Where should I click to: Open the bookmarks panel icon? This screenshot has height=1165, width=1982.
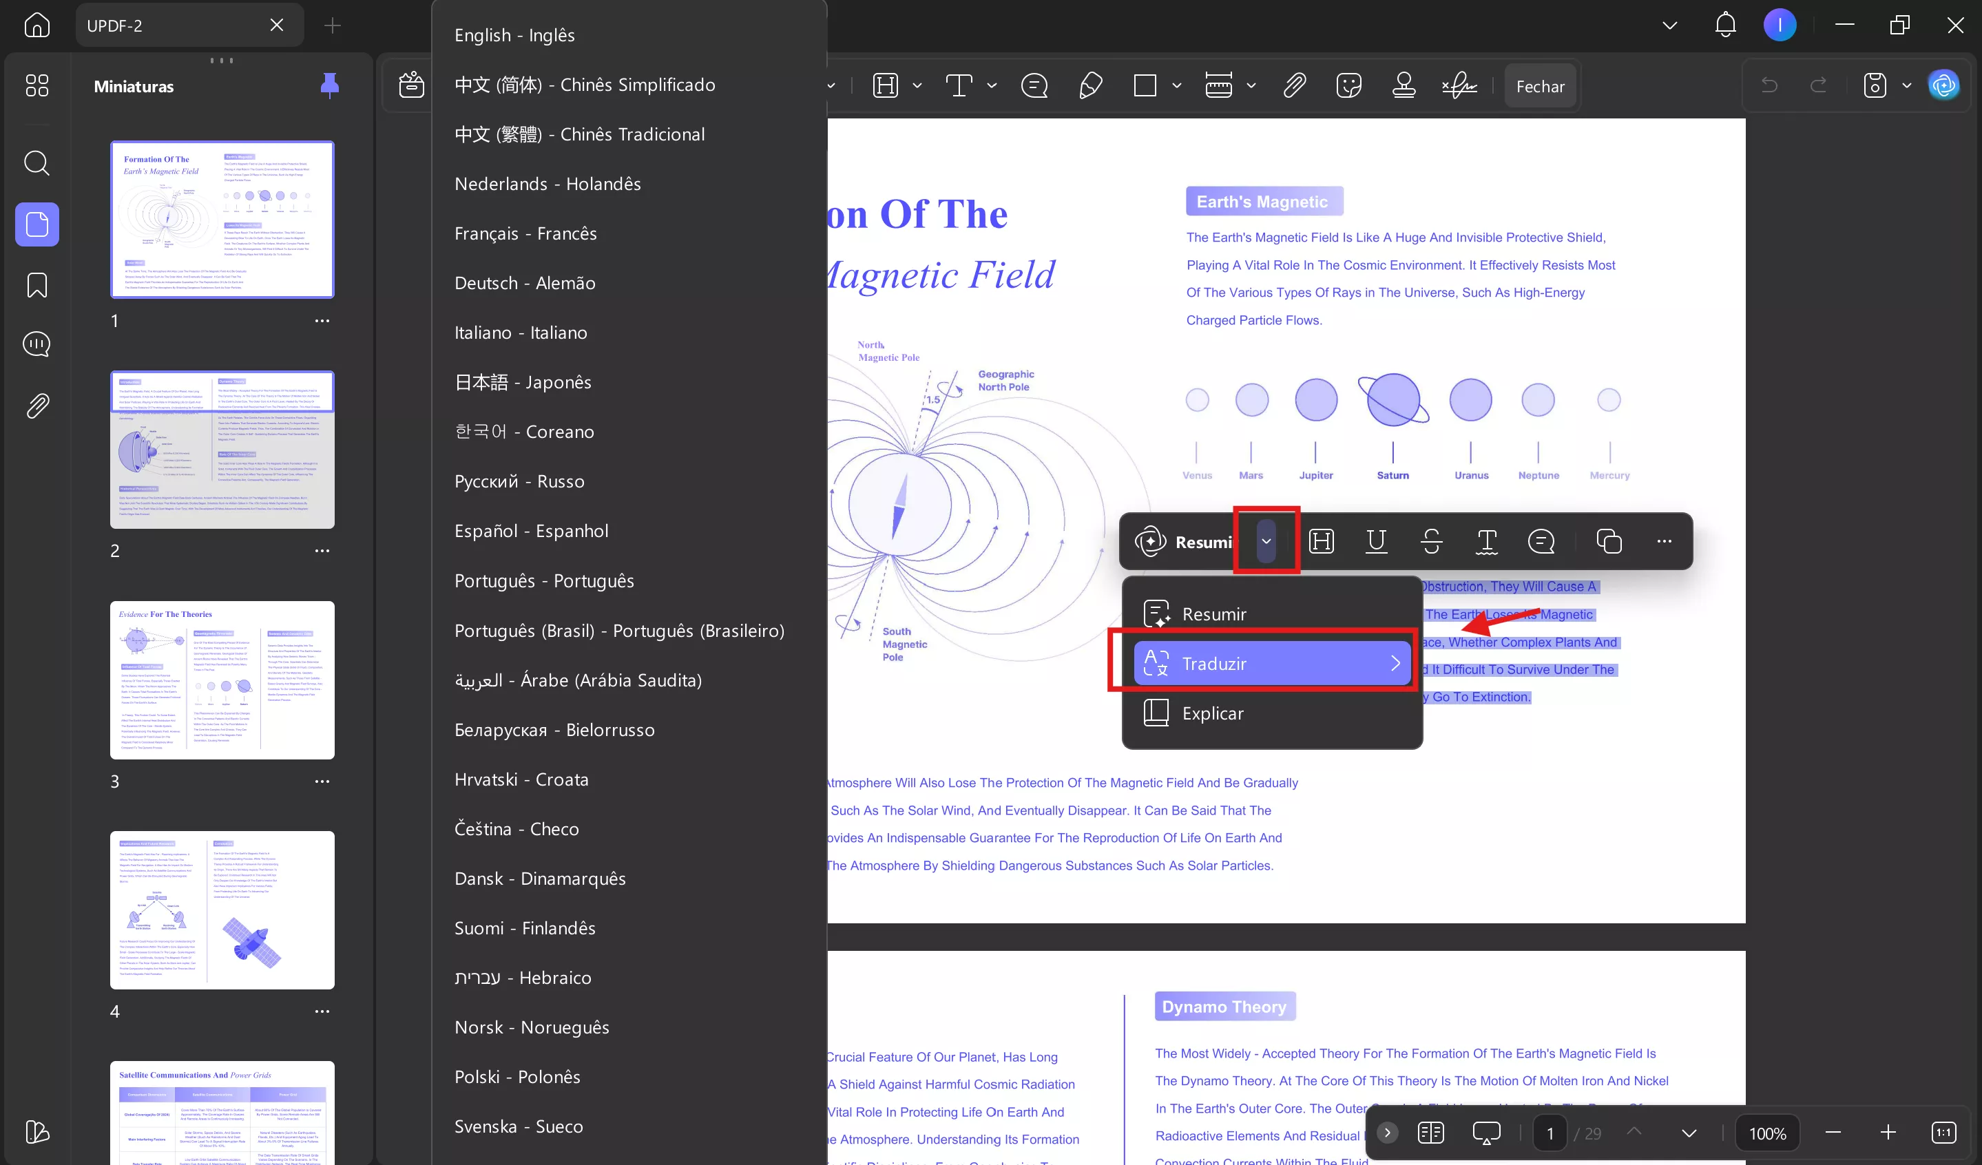[x=36, y=284]
